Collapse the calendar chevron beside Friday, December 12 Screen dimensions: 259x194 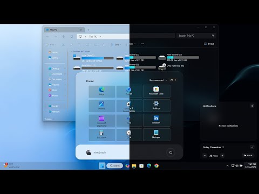click(252, 147)
